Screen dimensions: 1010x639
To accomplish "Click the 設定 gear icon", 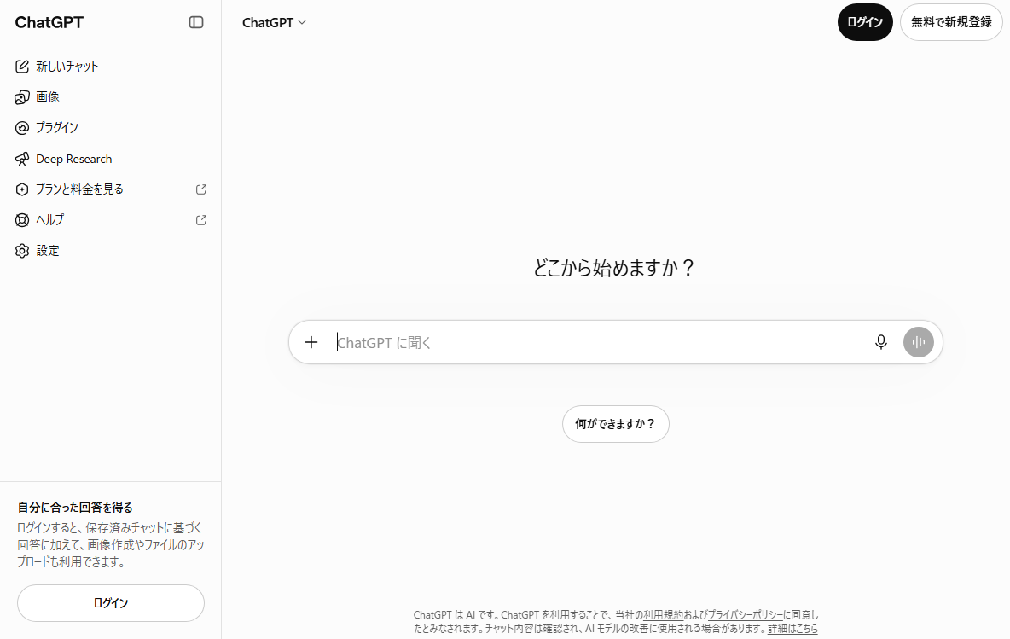I will point(22,251).
